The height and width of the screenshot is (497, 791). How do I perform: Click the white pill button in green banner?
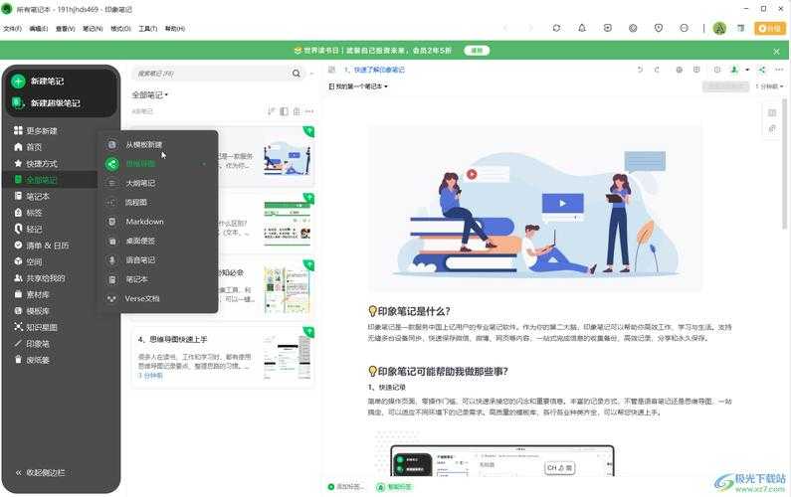click(477, 51)
